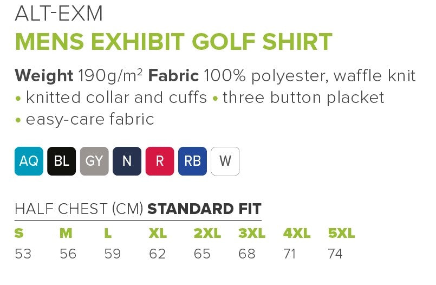Select the 4XL size header
436x285 pixels.
coord(297,234)
